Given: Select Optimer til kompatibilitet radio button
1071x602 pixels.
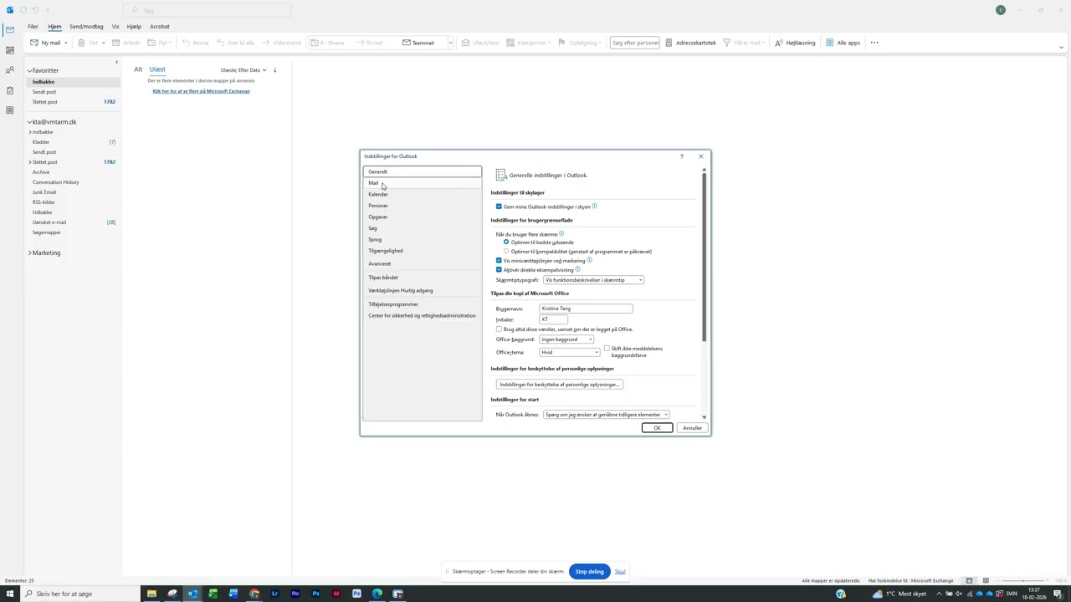Looking at the screenshot, I should point(506,251).
